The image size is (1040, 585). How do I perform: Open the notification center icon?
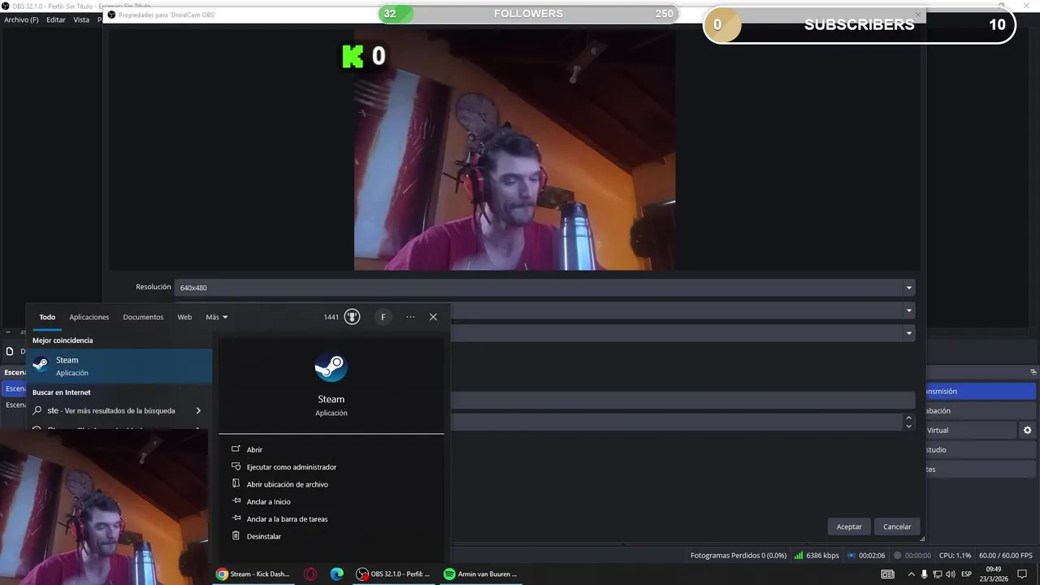[x=1022, y=574]
